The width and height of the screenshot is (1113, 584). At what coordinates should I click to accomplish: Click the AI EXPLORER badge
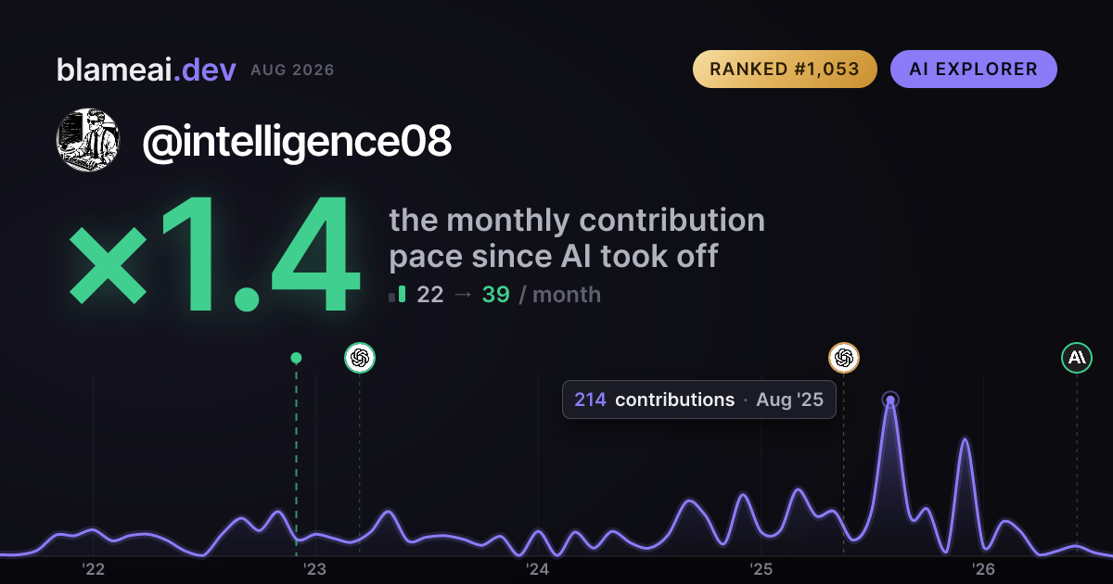tap(974, 70)
